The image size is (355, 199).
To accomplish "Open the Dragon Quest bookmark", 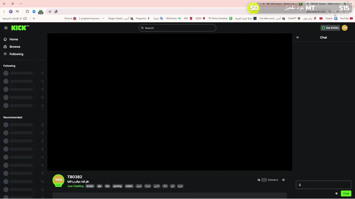I will coord(121,19).
